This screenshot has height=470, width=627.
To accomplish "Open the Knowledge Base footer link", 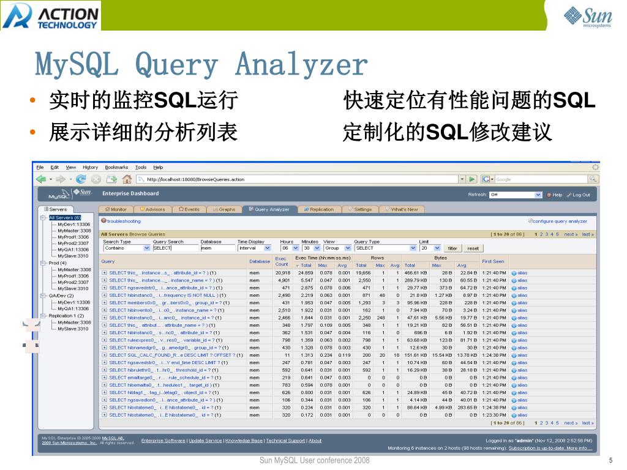I will (x=244, y=441).
